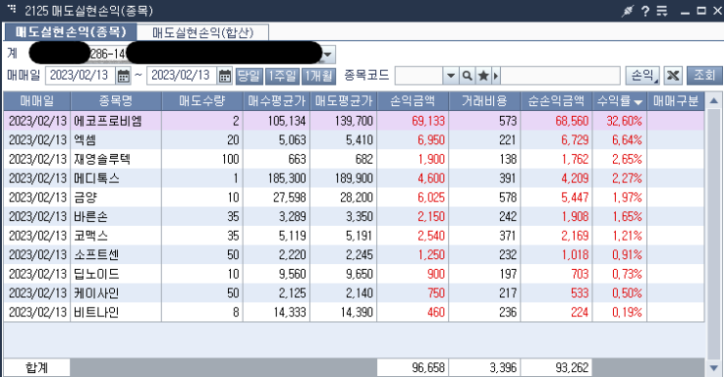Select the 엑셈 row
724x377 pixels.
tap(354, 140)
